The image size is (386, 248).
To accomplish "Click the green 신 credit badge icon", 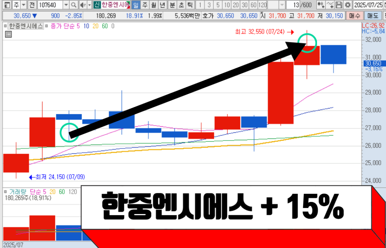I will [x=96, y=5].
